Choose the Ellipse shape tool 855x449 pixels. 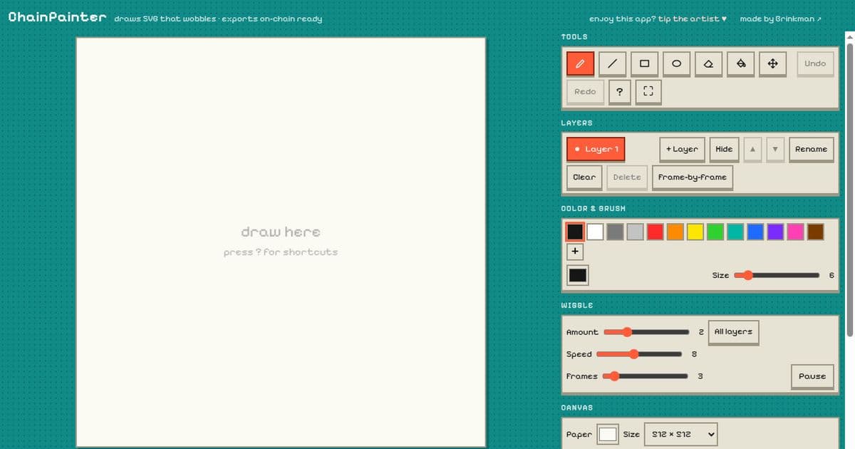coord(676,63)
